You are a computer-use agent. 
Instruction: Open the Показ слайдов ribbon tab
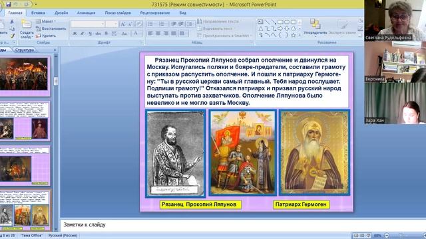(x=118, y=13)
